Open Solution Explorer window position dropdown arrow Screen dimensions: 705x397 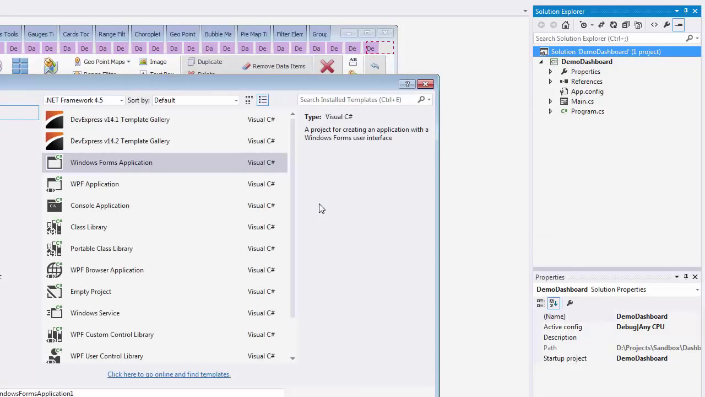tap(677, 11)
